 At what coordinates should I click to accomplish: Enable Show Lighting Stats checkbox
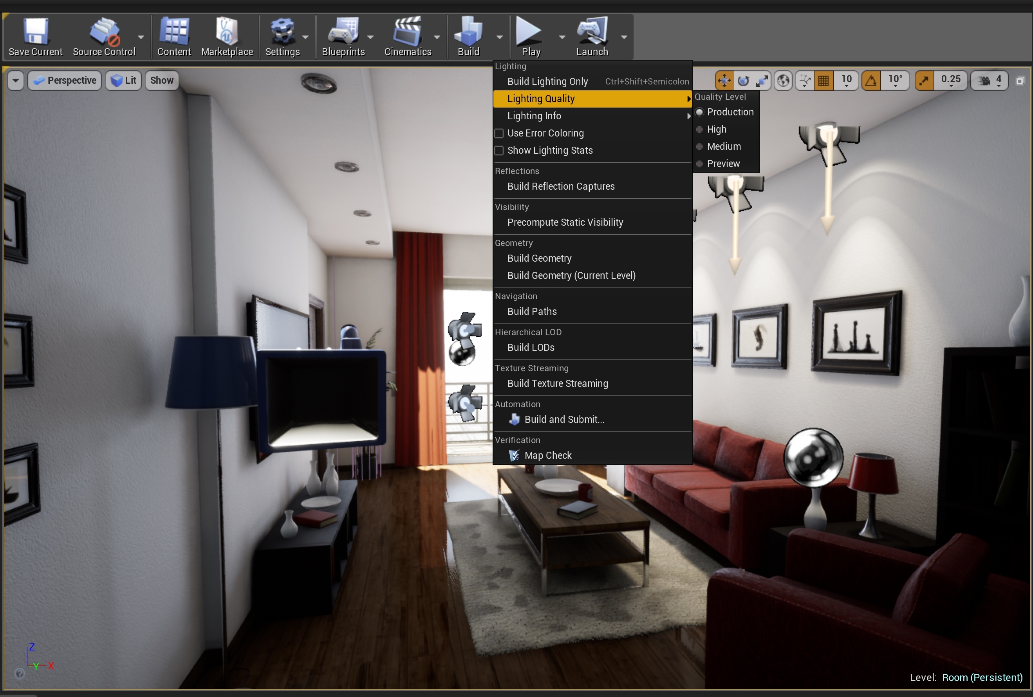pos(499,151)
